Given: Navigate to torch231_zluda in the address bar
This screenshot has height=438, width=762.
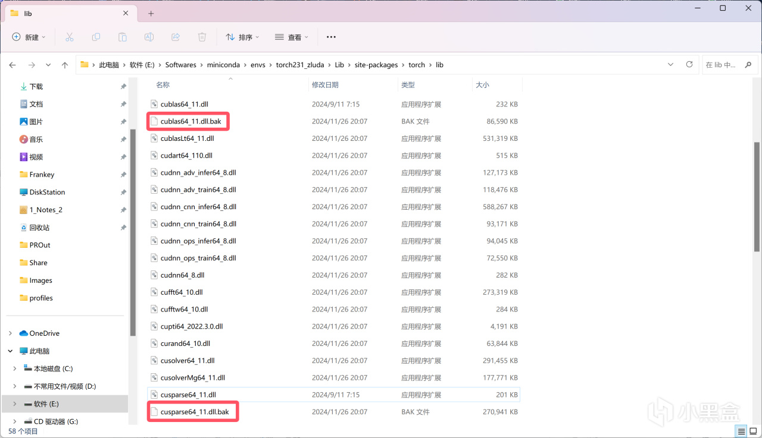Looking at the screenshot, I should (301, 65).
